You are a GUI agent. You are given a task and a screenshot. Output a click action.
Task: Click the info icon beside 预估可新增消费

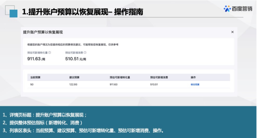[85, 53]
